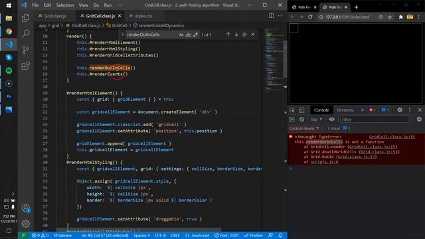This screenshot has height=239, width=425.
Task: Open the View menu
Action: 84,5
